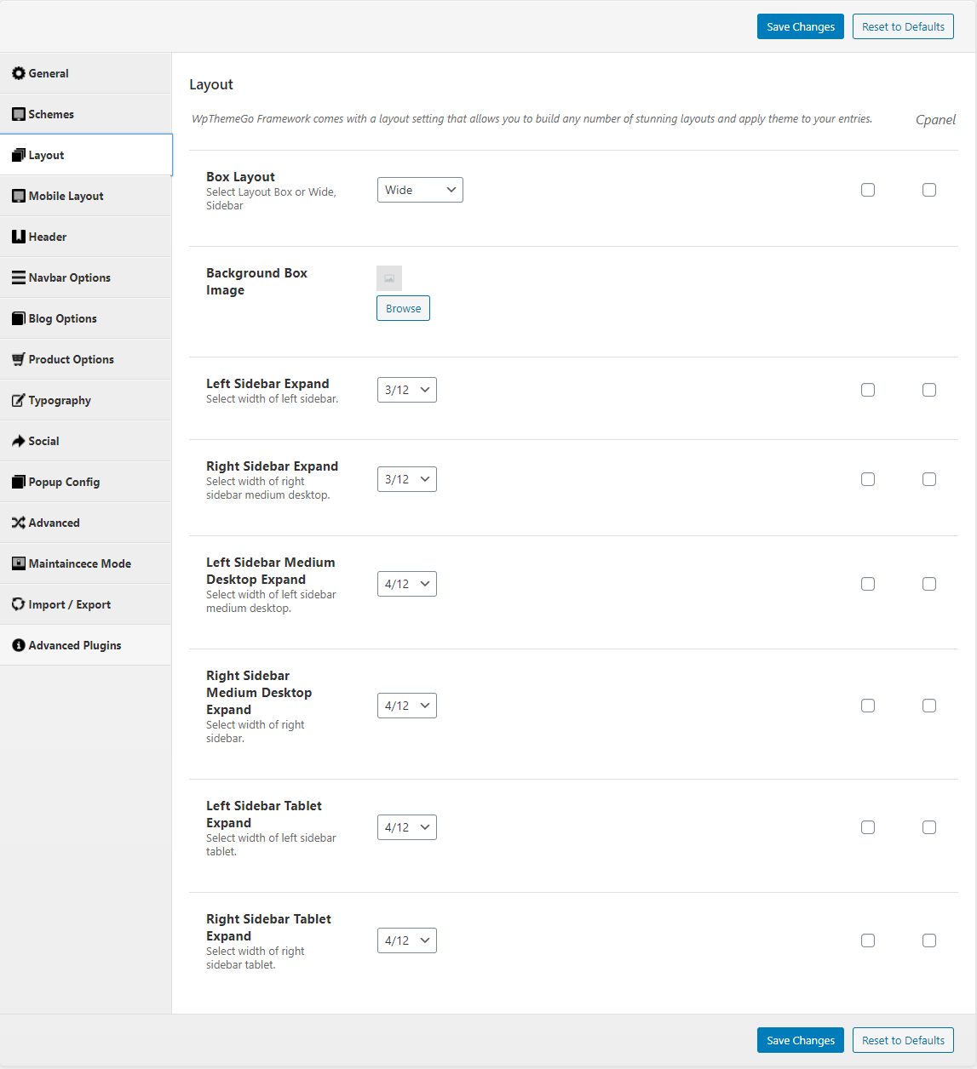Open the Blog Options tab
The height and width of the screenshot is (1069, 977).
coord(86,318)
